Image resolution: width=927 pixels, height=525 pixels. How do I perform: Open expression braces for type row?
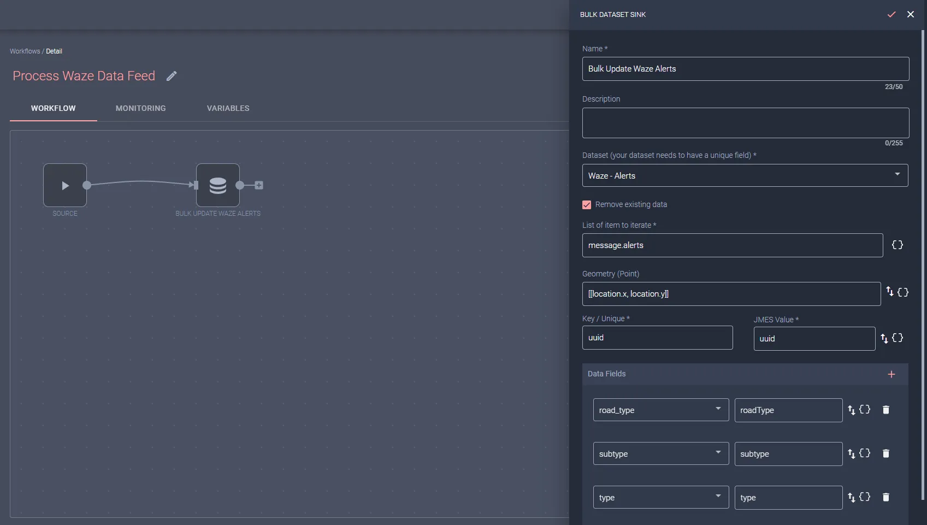865,497
